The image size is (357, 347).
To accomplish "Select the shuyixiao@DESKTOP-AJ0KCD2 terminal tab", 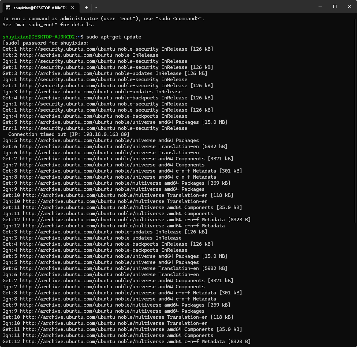I will pos(41,8).
